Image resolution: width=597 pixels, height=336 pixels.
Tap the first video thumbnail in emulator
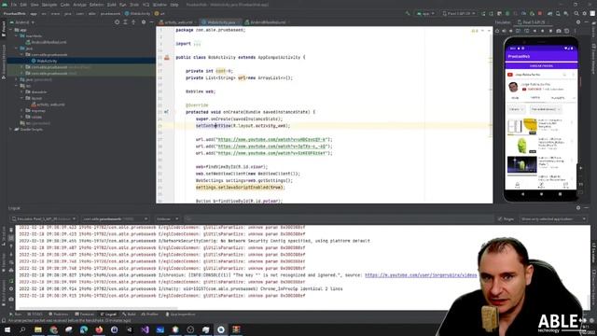522,127
